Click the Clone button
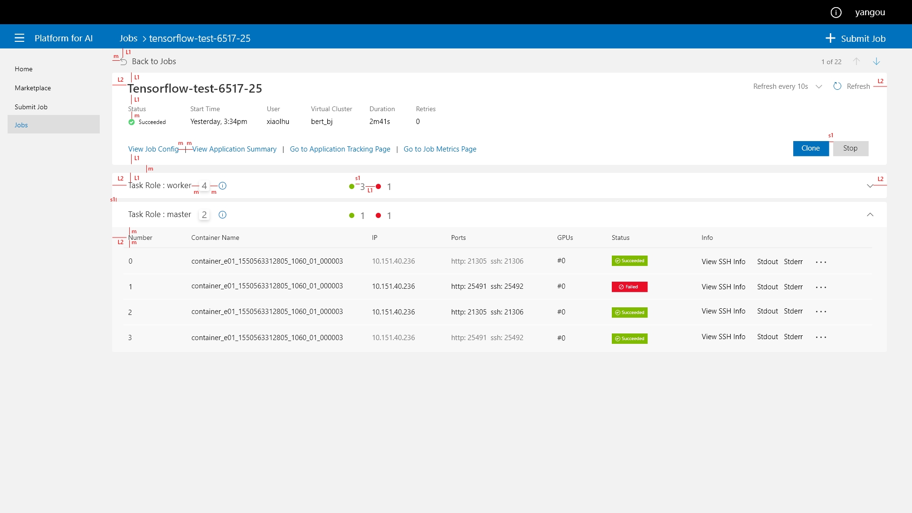This screenshot has width=912, height=513. click(811, 148)
